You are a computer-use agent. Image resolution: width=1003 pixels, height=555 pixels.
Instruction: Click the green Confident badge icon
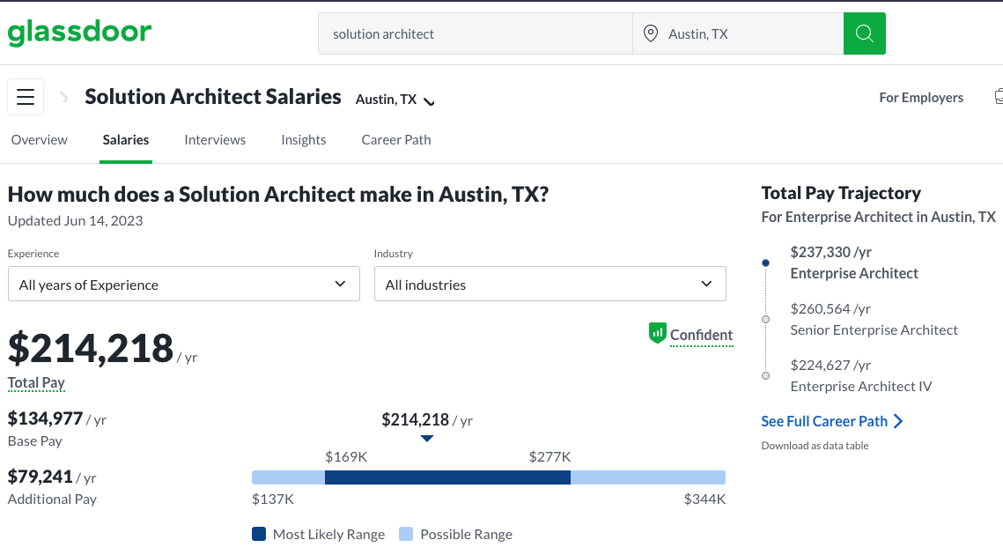[657, 333]
